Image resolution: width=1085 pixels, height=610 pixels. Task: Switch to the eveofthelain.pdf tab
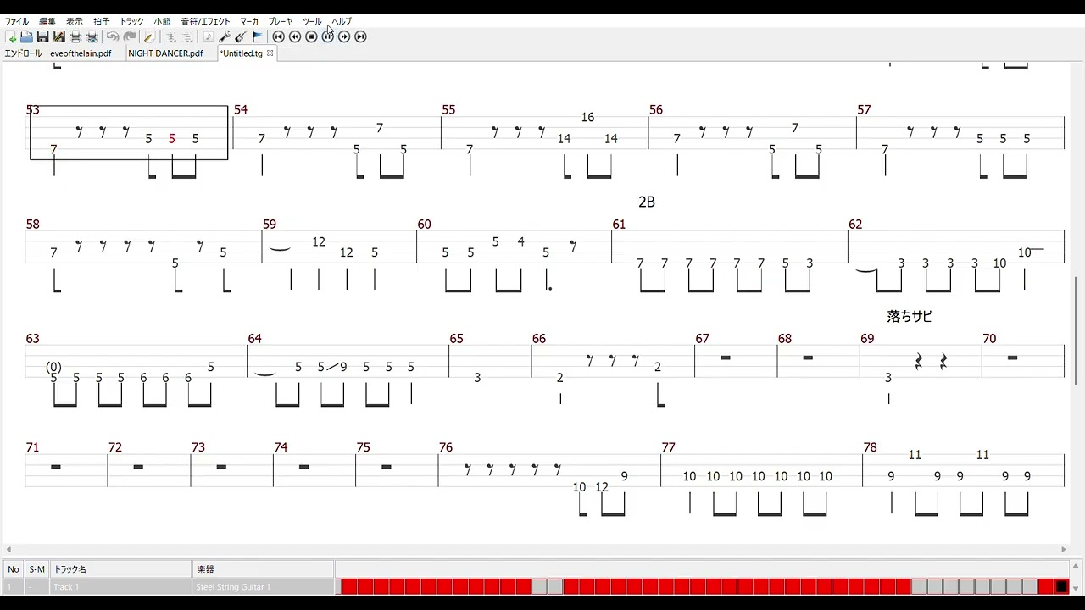(81, 53)
